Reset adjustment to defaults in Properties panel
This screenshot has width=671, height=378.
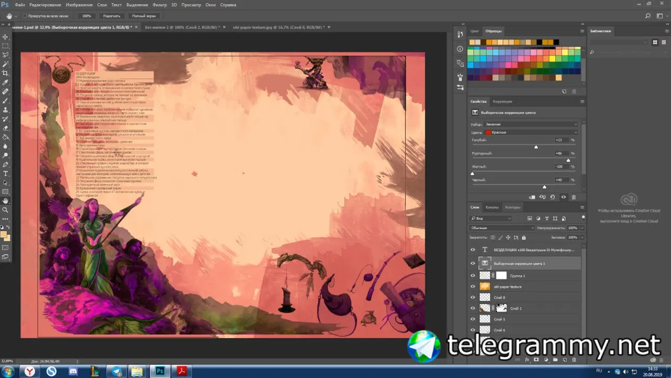[553, 197]
